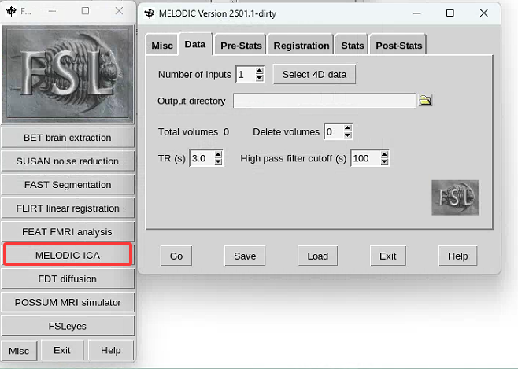Click the folder icon beside Output directory

[x=425, y=101]
